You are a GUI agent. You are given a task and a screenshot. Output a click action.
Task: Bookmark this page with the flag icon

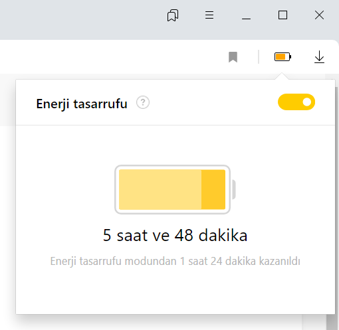point(233,57)
